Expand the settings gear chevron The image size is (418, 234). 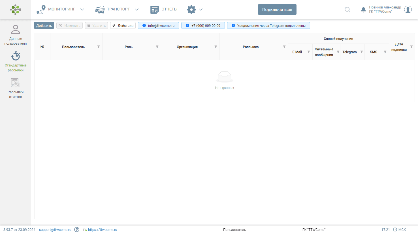click(x=201, y=10)
